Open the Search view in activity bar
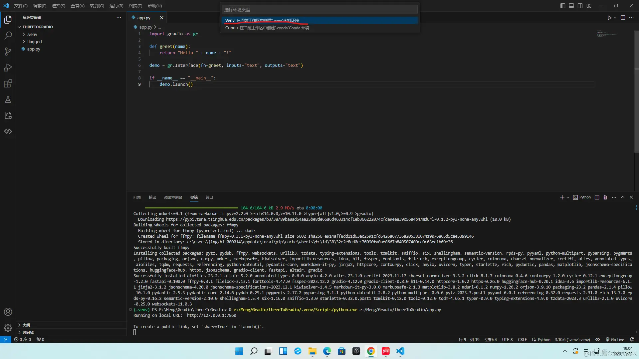Screen dimensions: 639x359 click(8, 35)
